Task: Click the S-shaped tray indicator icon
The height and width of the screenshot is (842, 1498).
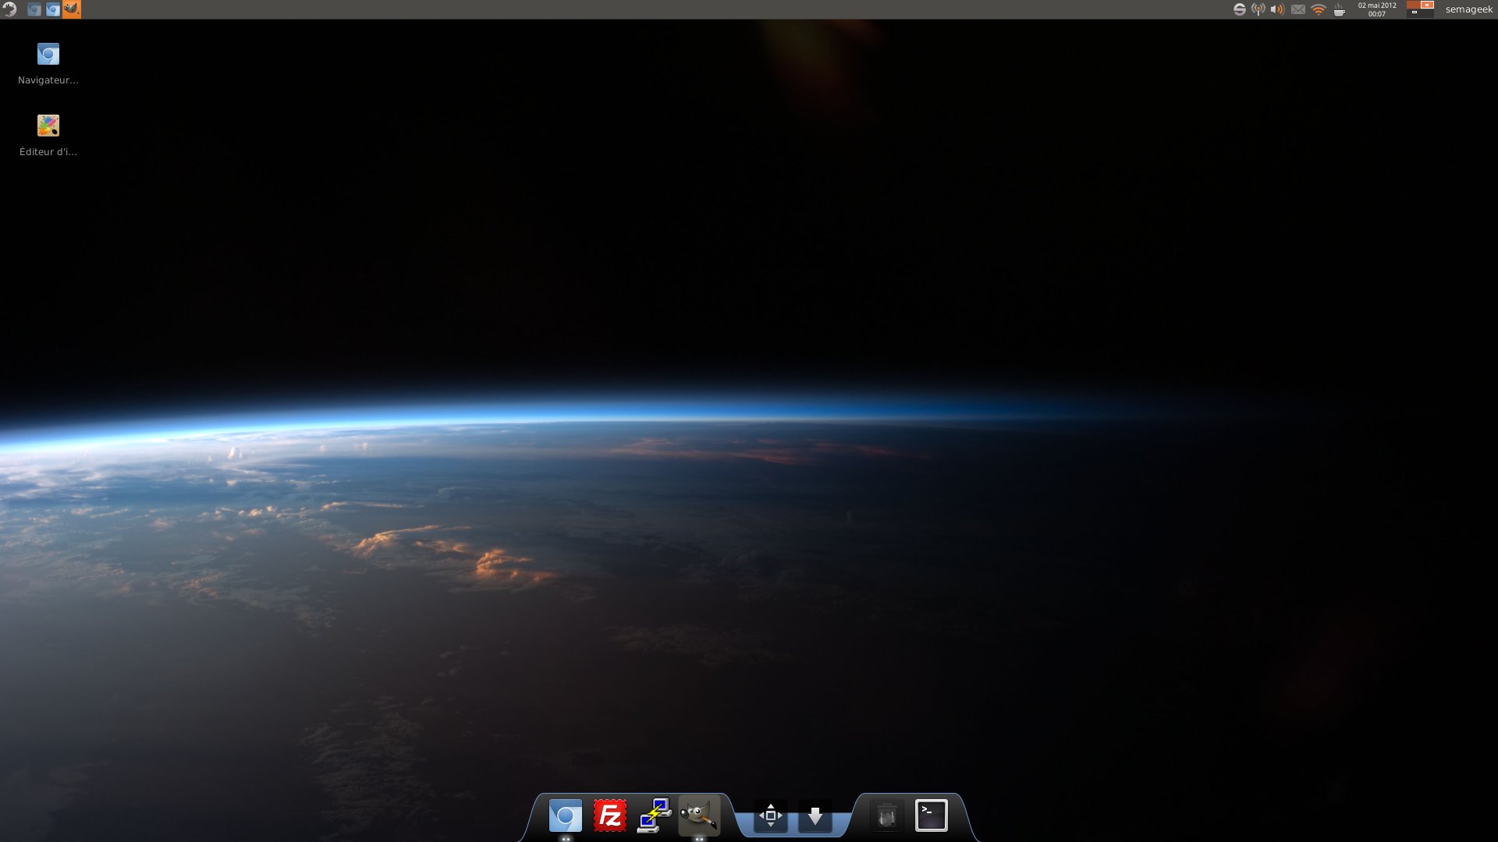Action: [1239, 9]
